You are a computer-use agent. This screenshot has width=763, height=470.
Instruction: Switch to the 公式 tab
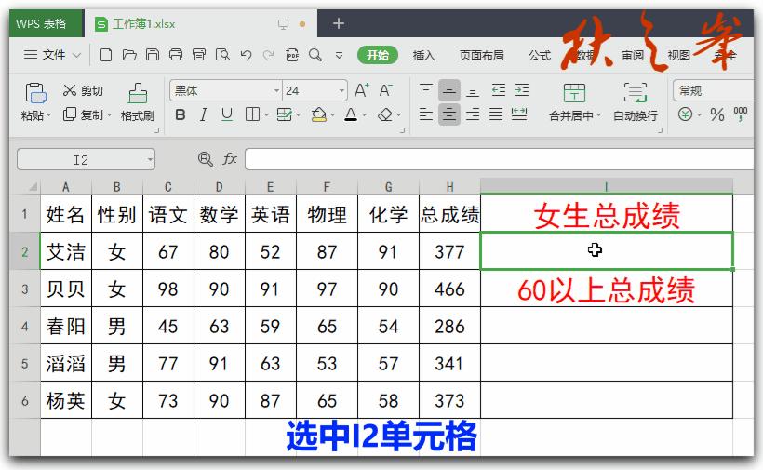[539, 56]
